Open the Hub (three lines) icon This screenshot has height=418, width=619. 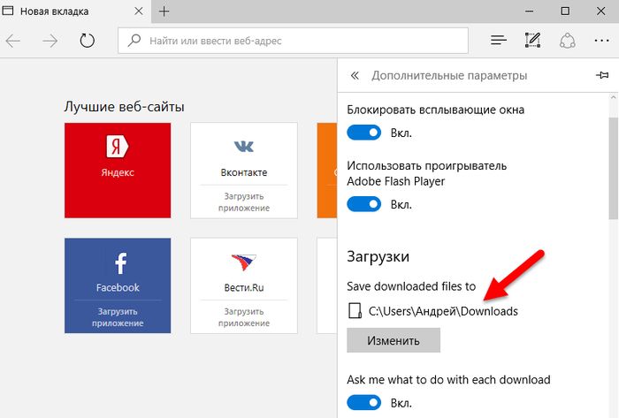(499, 41)
